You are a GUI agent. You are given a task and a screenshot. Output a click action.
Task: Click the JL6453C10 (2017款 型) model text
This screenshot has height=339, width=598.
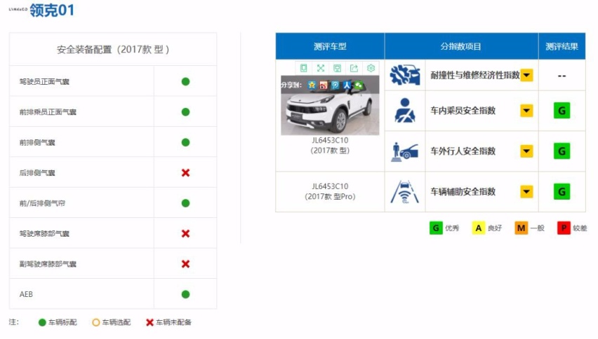330,146
